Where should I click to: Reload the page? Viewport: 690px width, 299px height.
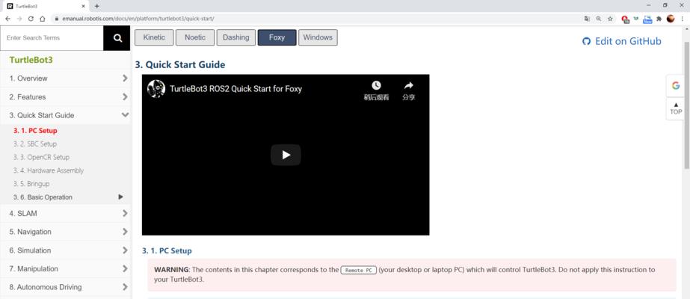click(31, 19)
